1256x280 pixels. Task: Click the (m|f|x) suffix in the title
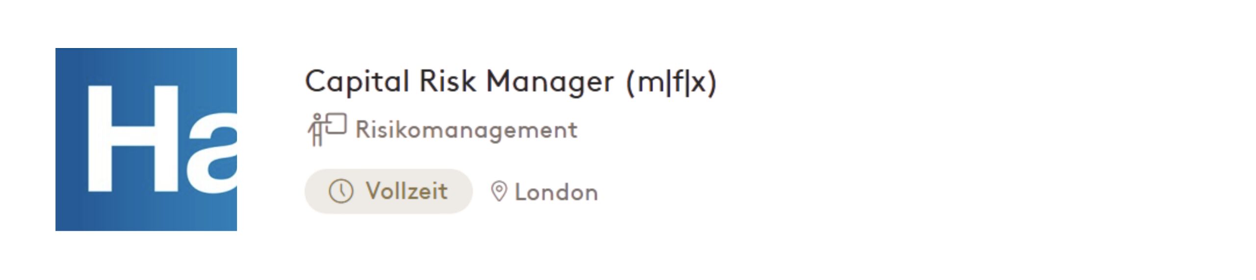click(x=671, y=82)
